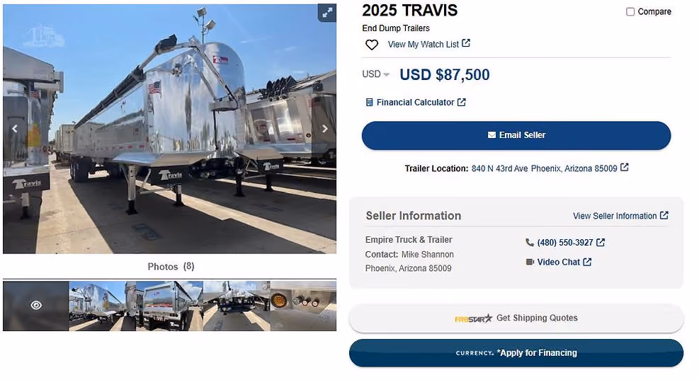Start a Video Chat via camera icon
Screen dimensions: 699x380
point(530,262)
